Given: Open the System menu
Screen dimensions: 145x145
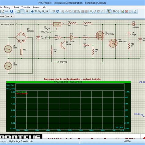Looking at the screenshot, I should coord(36,7).
